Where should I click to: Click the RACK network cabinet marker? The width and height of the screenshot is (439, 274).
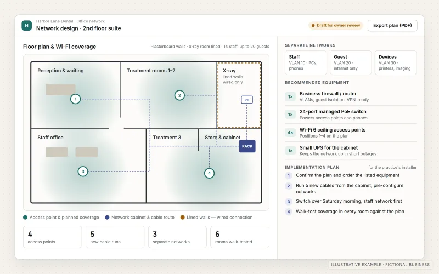[x=247, y=146]
